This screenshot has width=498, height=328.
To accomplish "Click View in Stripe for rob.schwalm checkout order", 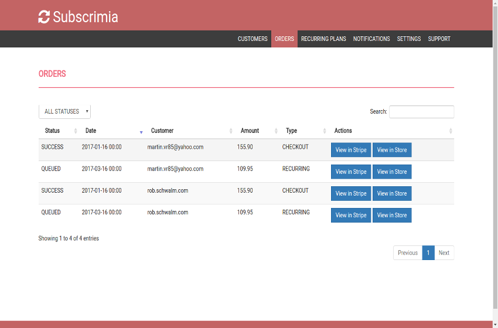I will point(351,193).
